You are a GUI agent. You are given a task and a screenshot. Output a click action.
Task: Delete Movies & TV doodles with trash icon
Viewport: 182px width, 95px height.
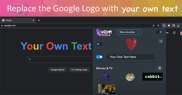point(160,68)
